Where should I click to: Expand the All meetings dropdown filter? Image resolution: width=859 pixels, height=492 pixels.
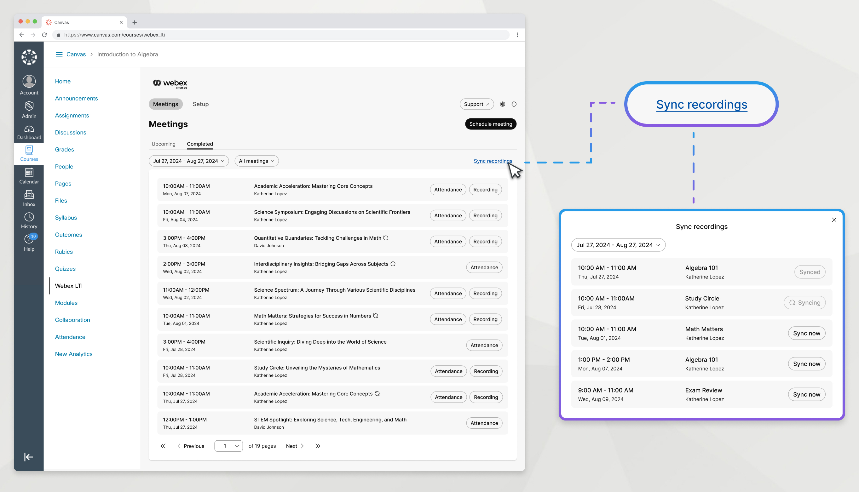click(257, 160)
